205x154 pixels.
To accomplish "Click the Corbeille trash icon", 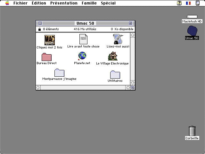I will (x=192, y=131).
